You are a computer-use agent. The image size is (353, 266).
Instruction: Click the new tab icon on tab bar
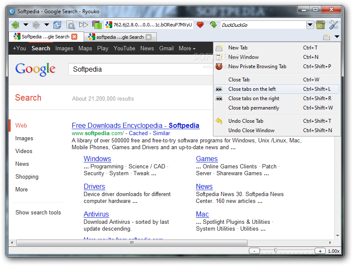click(327, 37)
